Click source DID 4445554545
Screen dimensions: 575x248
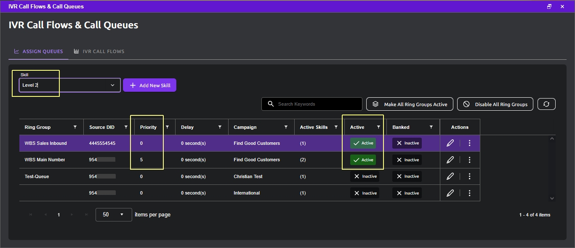coord(102,143)
